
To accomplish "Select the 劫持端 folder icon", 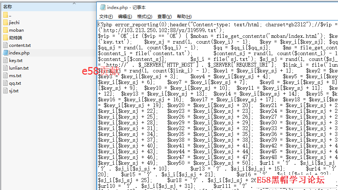I will pos(6,37).
